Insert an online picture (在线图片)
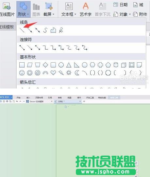 [x=7, y=10]
